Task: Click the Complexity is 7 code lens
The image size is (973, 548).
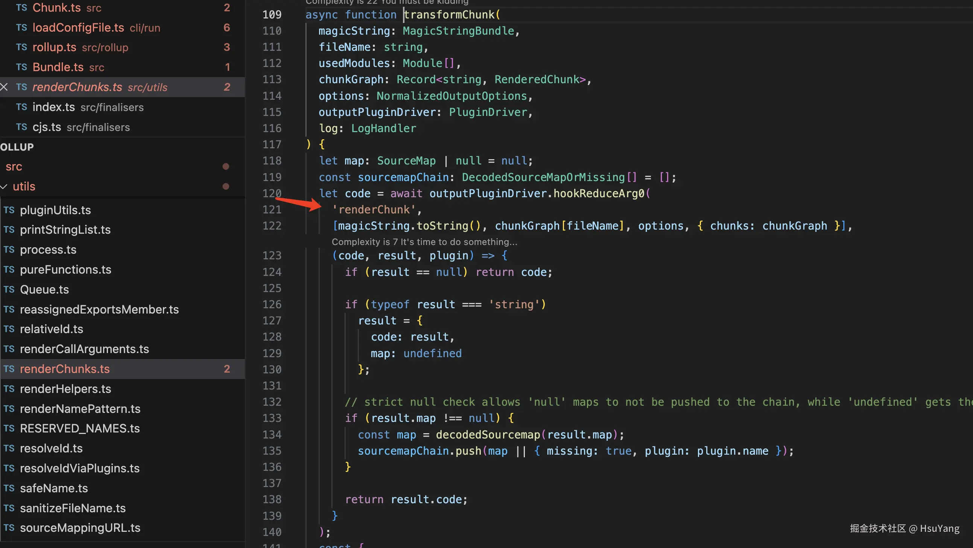Action: click(x=424, y=242)
